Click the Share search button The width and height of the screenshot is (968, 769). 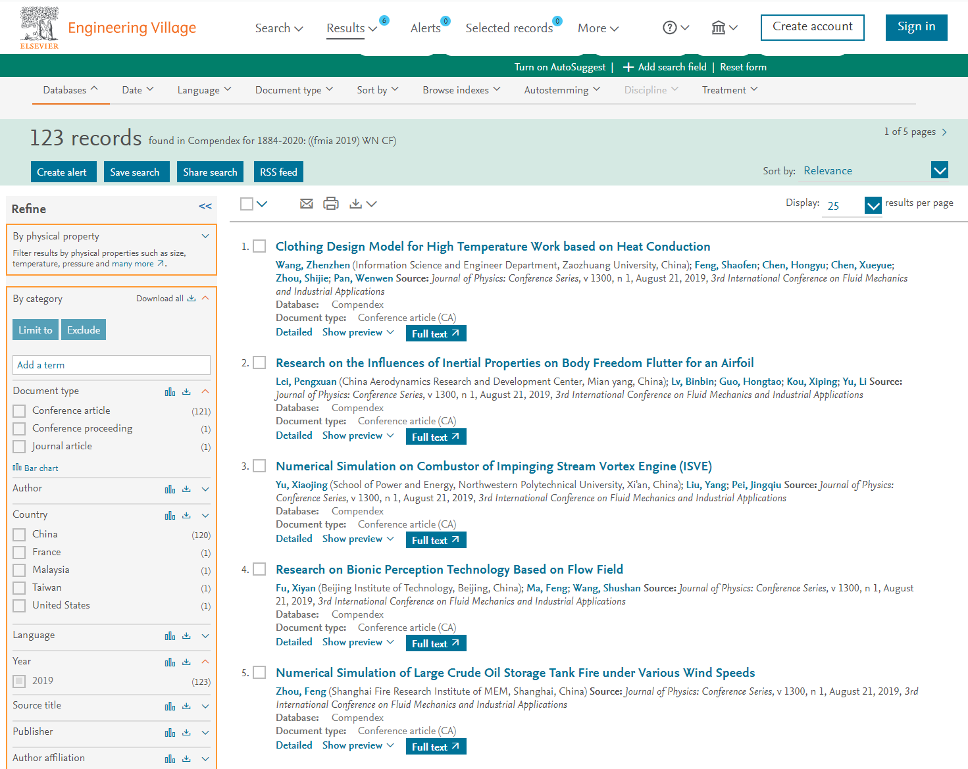[211, 172]
